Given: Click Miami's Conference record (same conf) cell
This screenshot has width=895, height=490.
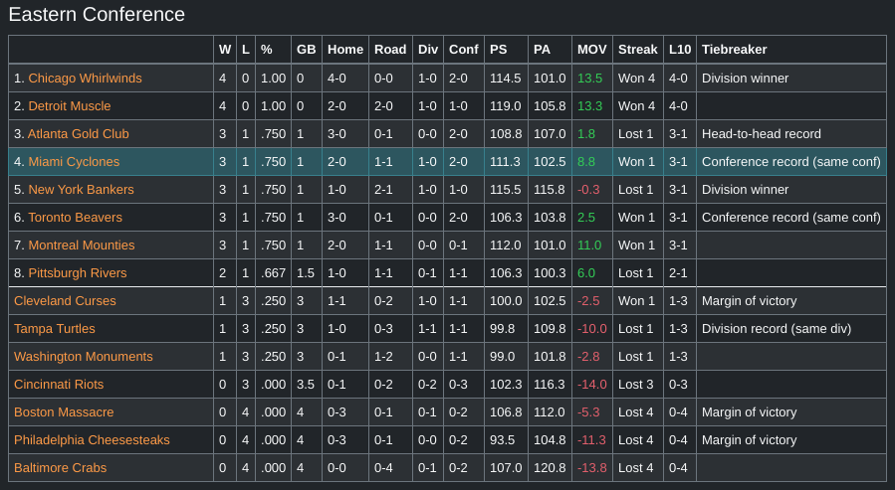Looking at the screenshot, I should coord(791,162).
